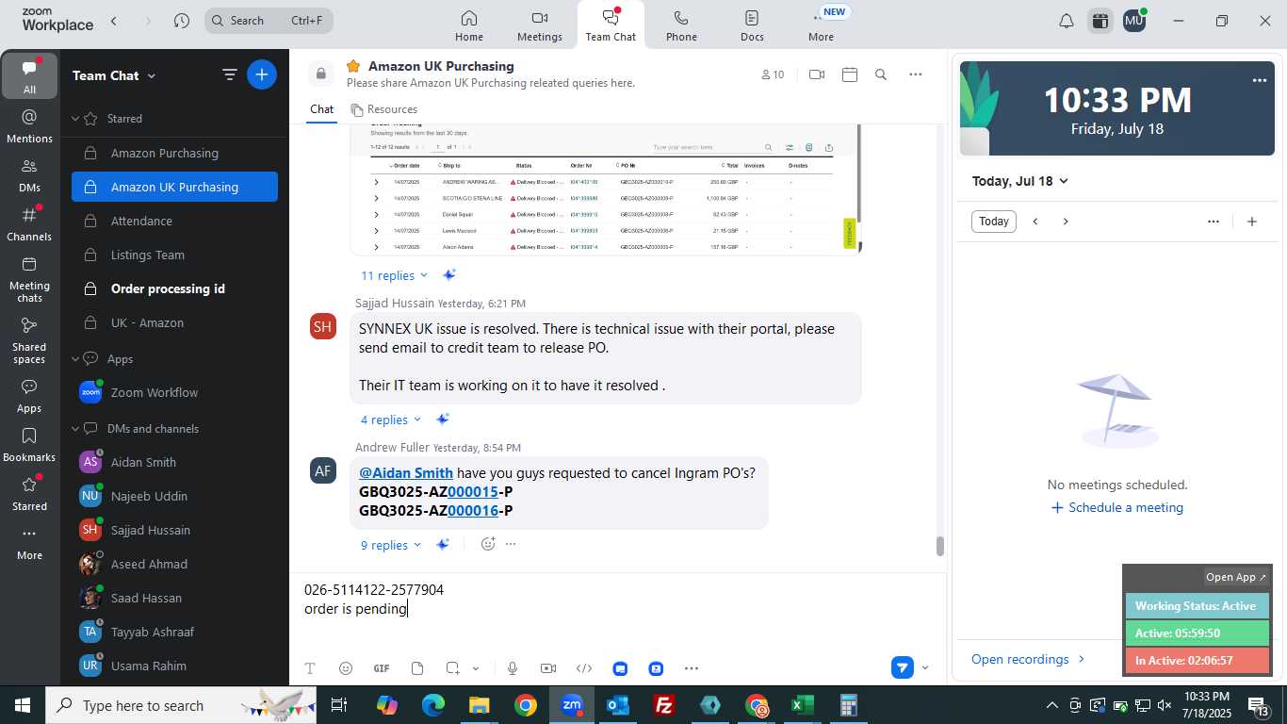Open send options dropdown
This screenshot has width=1287, height=724.
click(x=924, y=667)
